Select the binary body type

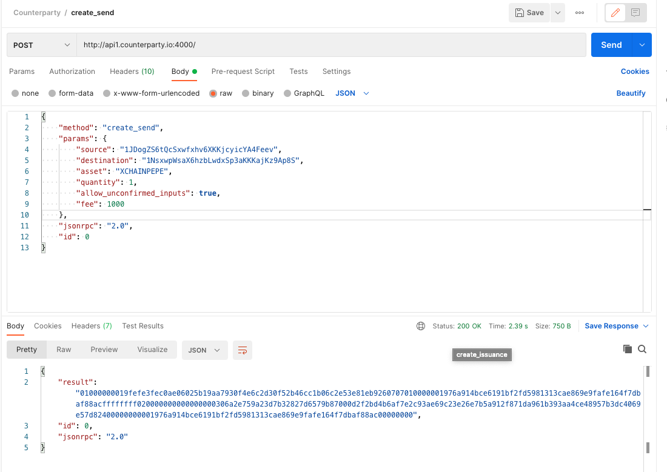coord(258,93)
